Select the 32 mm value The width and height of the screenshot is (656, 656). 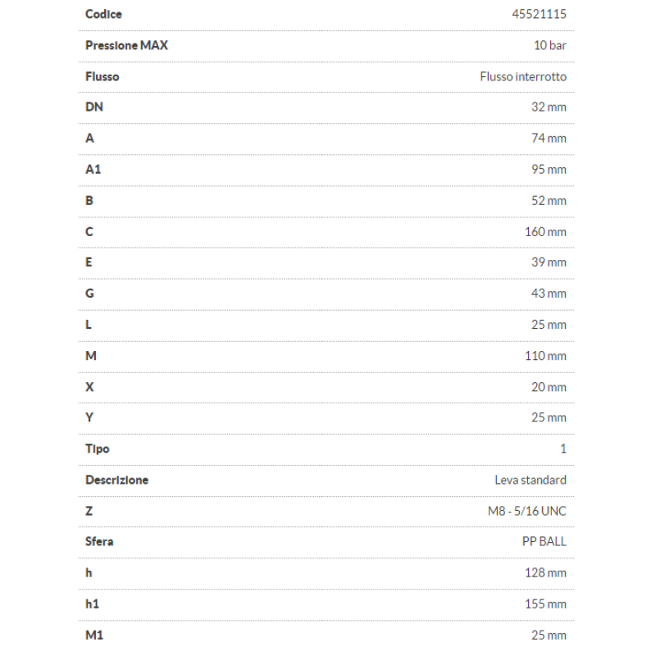(x=549, y=107)
